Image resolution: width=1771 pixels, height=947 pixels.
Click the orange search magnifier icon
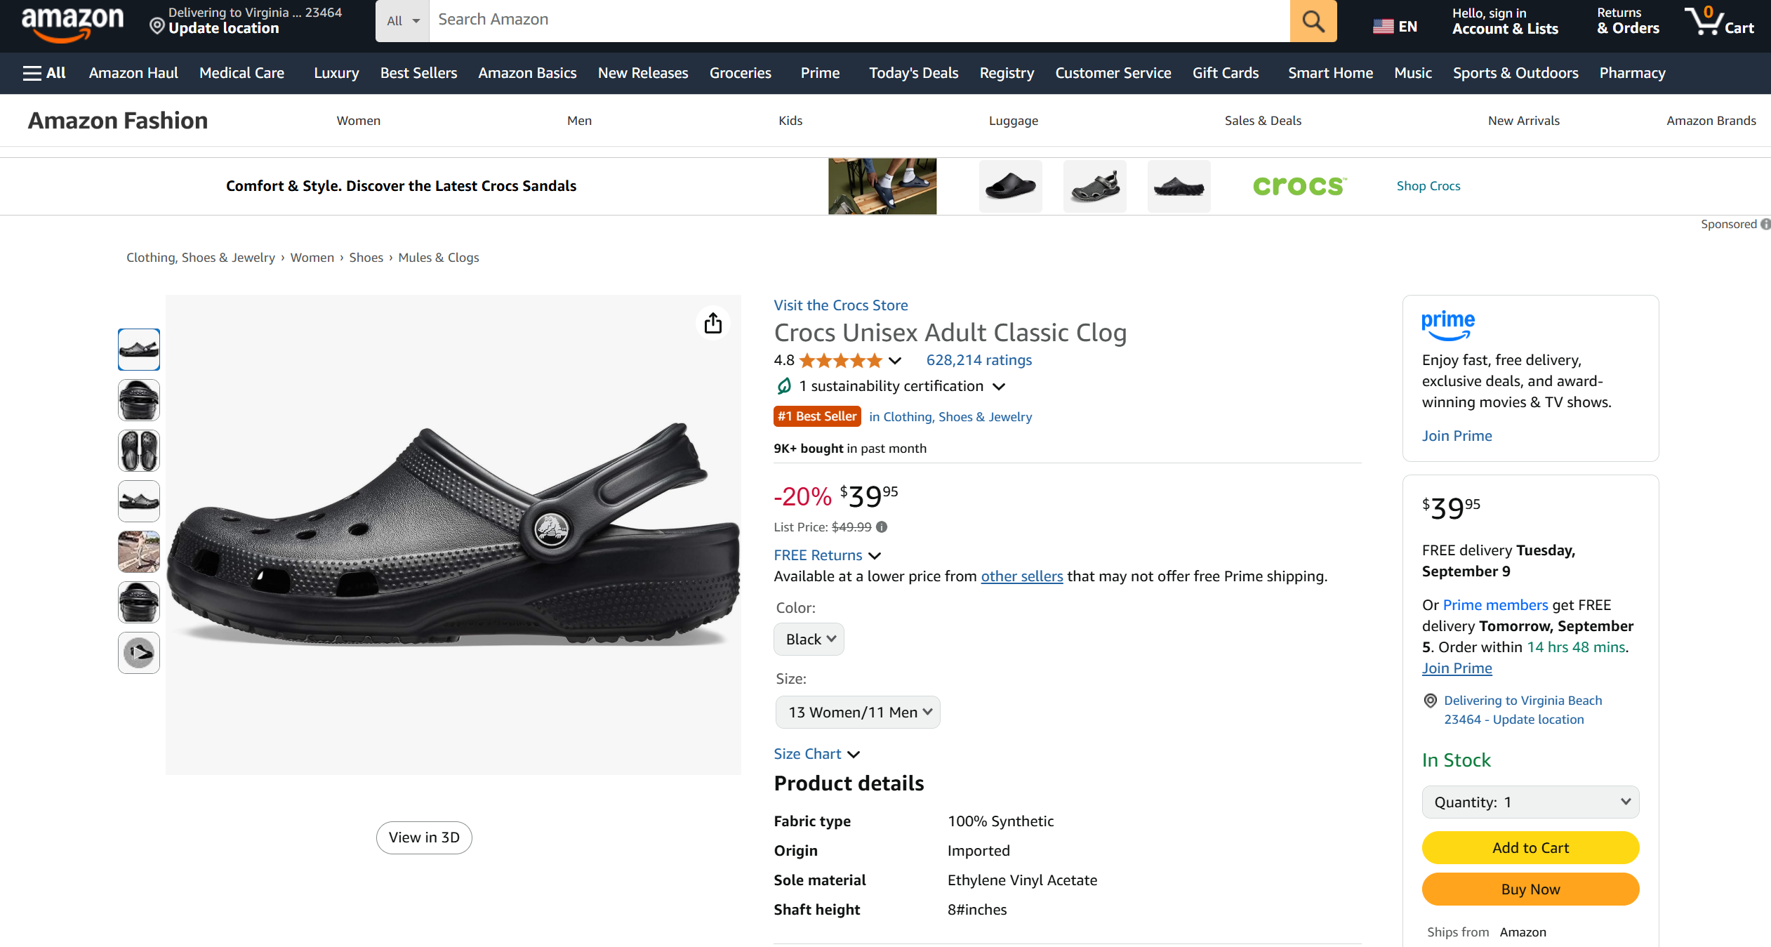[x=1313, y=21]
